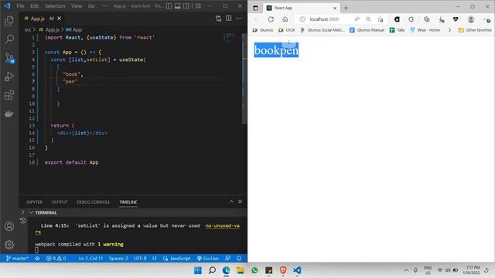Open the Extensions view
This screenshot has height=278, width=495.
pos(9,95)
